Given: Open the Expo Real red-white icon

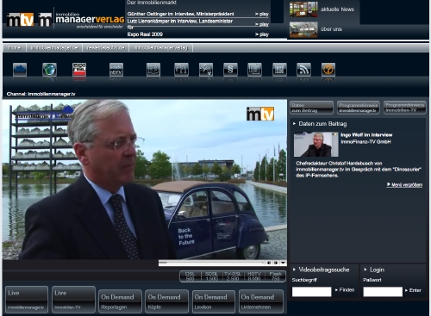Looking at the screenshot, I should click(79, 69).
